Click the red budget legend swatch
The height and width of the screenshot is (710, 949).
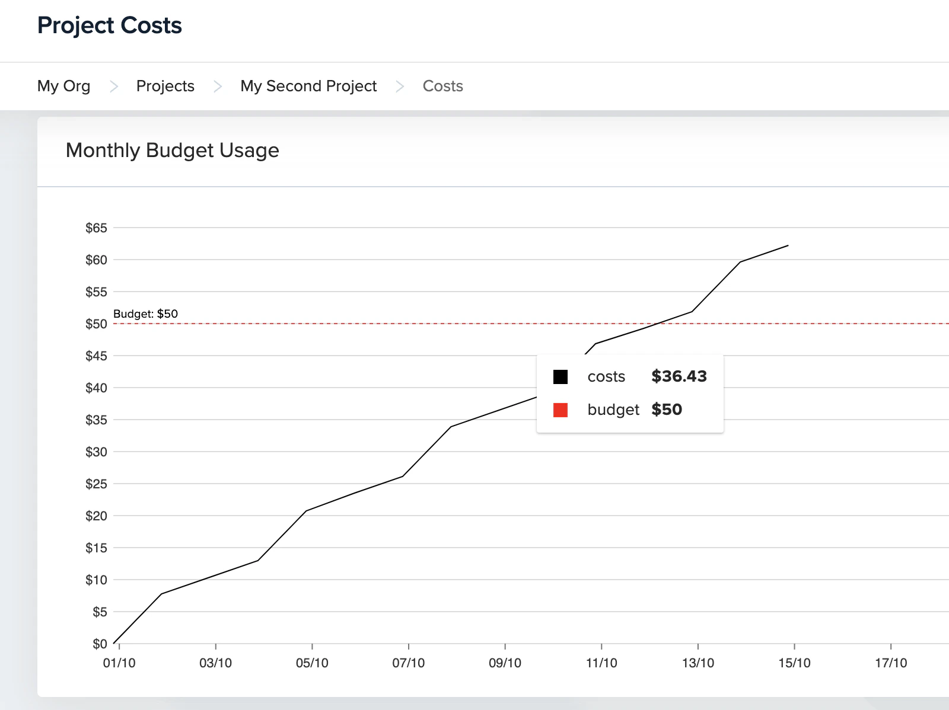point(561,410)
